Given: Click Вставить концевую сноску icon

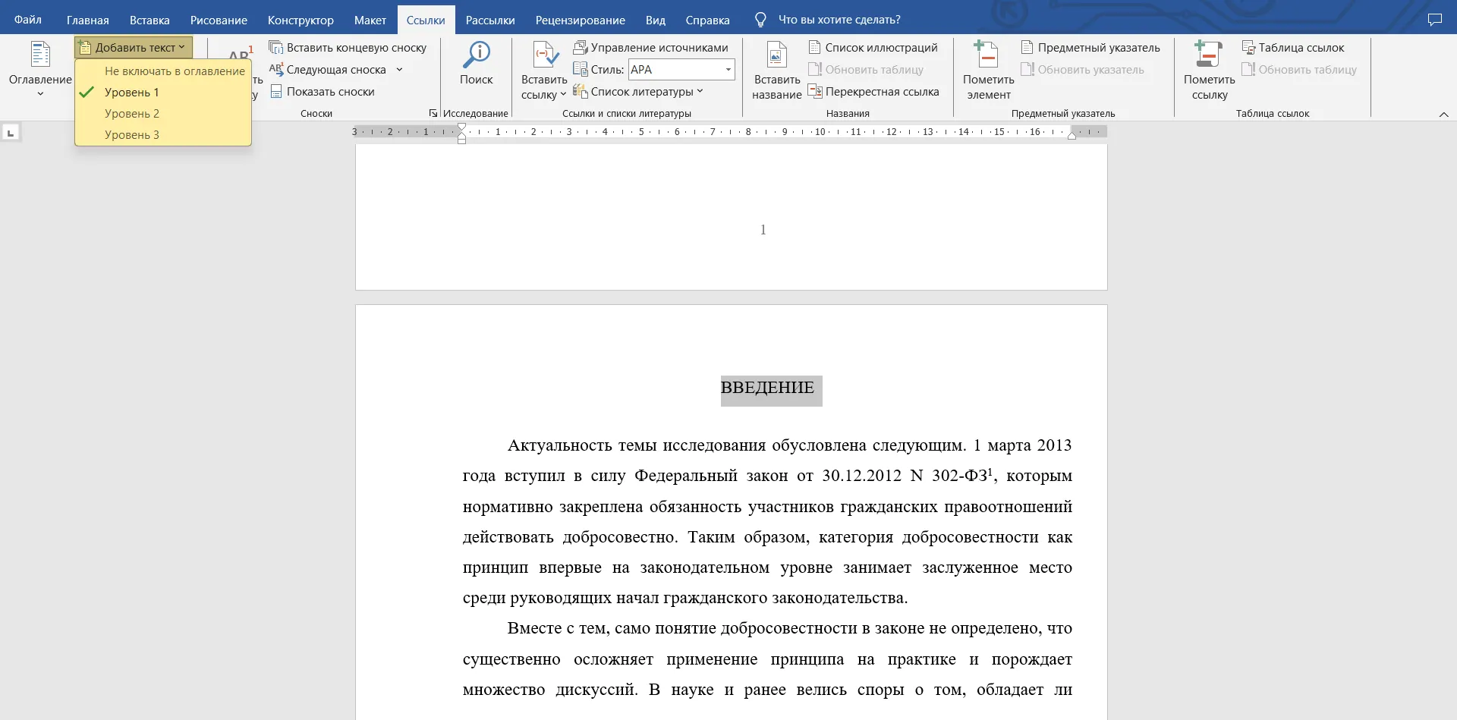Looking at the screenshot, I should click(x=276, y=47).
